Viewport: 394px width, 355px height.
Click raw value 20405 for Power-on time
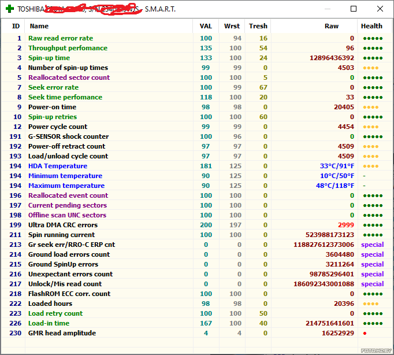click(x=344, y=107)
